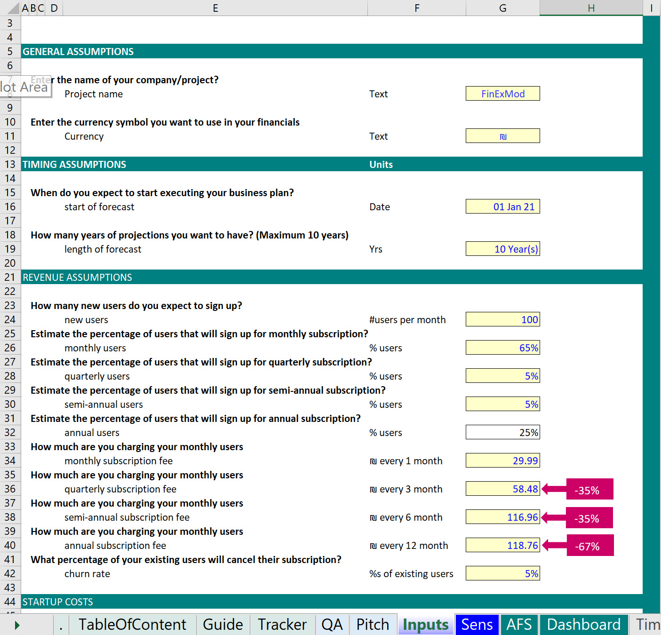The image size is (661, 635).
Task: Select row 21 header
Action: pyautogui.click(x=10, y=277)
